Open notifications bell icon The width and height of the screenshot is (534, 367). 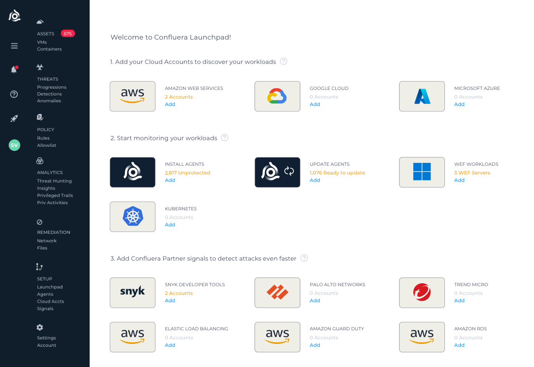14,70
